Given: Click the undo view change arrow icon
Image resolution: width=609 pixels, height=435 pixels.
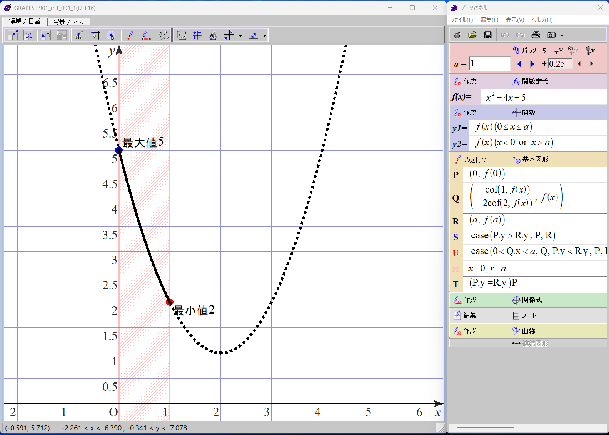Looking at the screenshot, I should 46,36.
